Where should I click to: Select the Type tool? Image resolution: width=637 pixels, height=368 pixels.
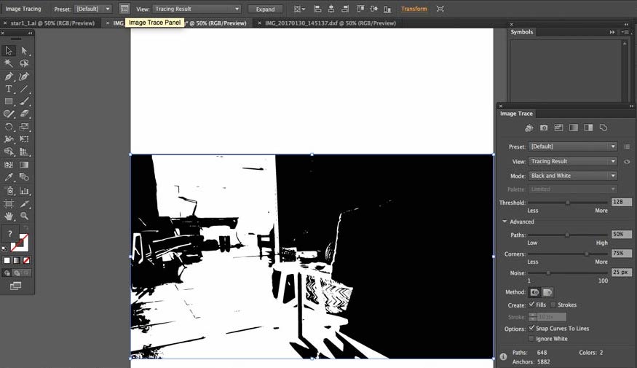click(x=9, y=89)
